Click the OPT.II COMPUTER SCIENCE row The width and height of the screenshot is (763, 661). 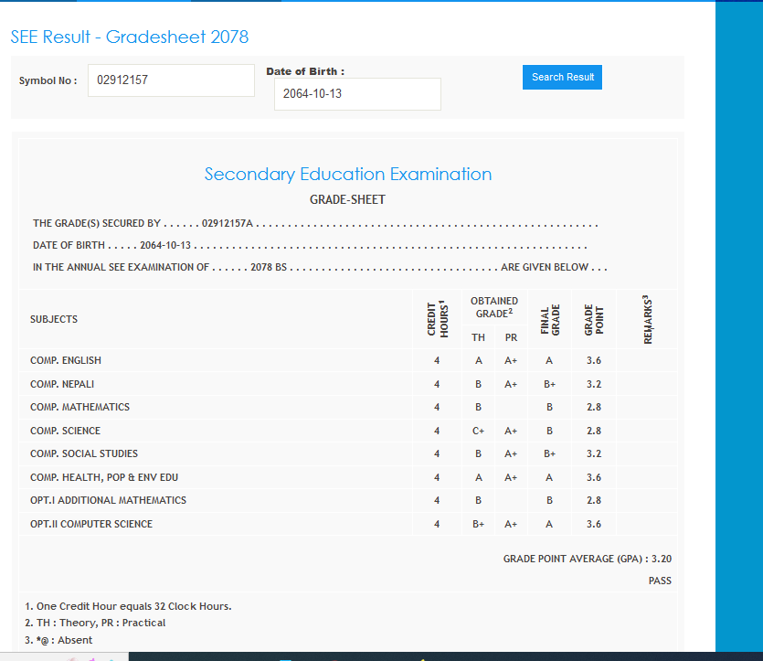91,524
